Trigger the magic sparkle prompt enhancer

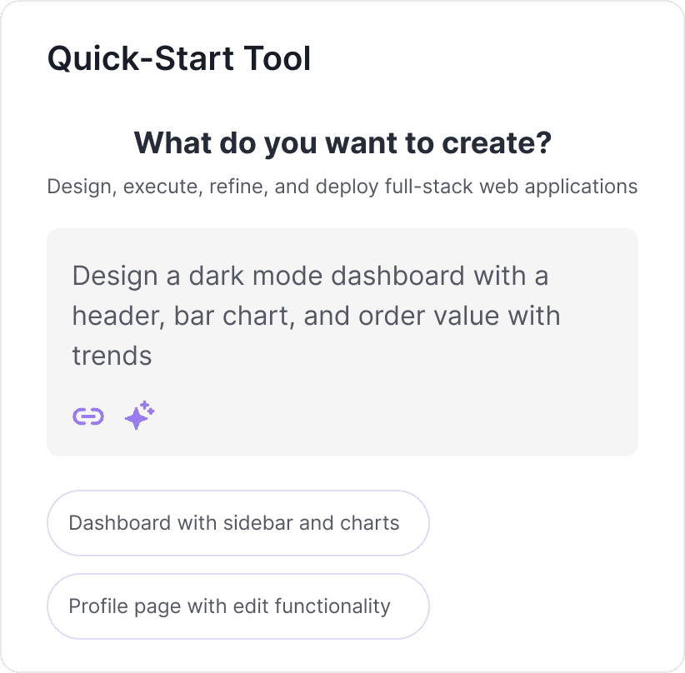[139, 416]
